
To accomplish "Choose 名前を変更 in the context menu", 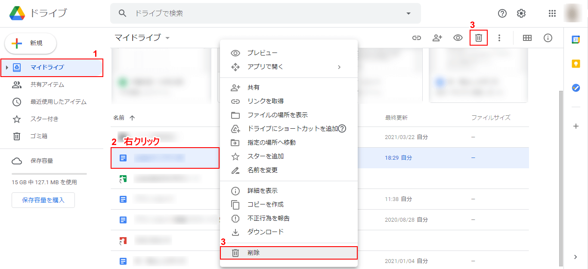I will click(x=263, y=170).
